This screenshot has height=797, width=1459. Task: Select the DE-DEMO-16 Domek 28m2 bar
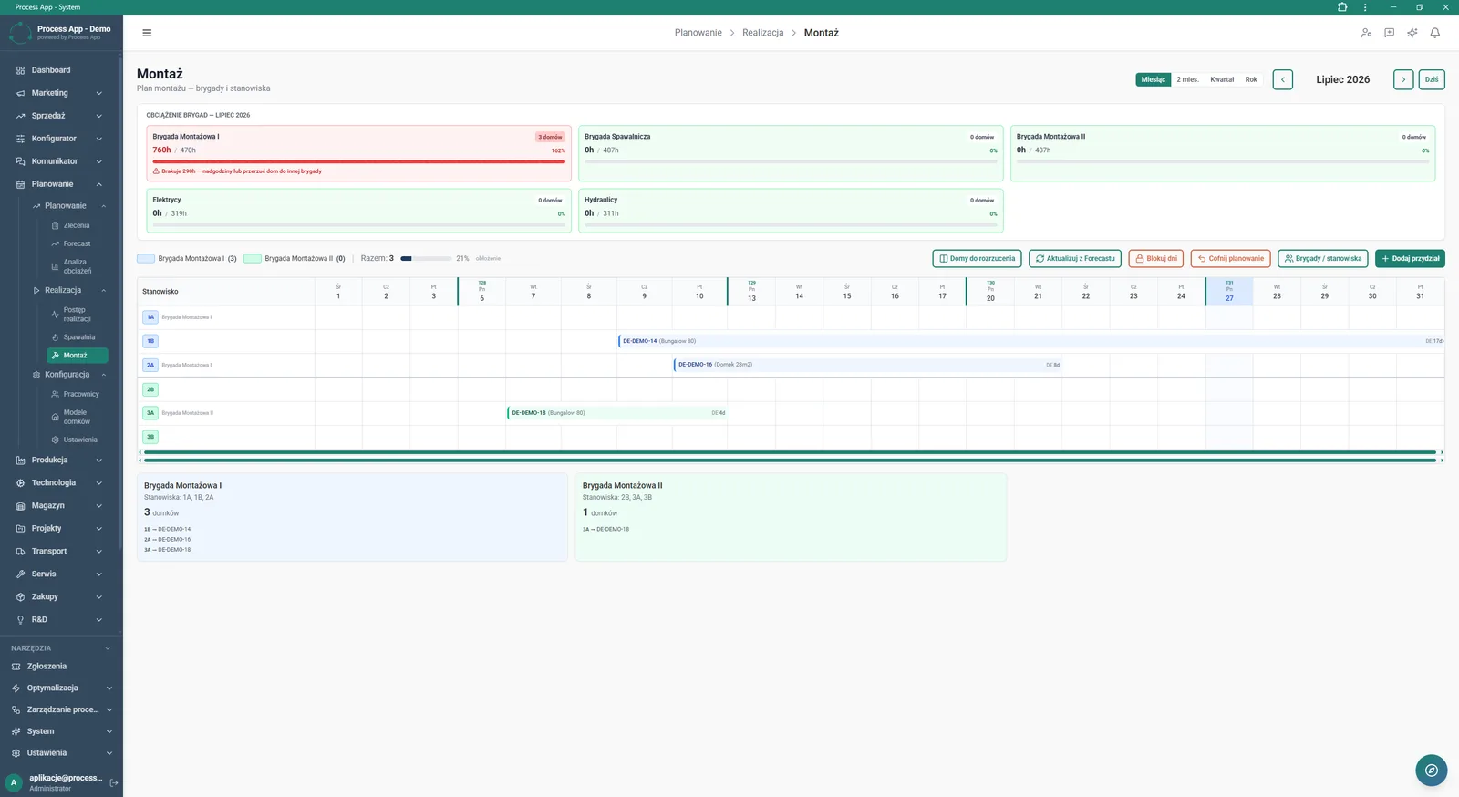point(867,365)
